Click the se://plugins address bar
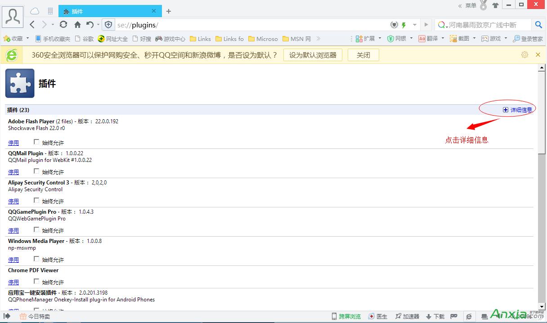Viewport: 547px width, 323px height. point(252,25)
